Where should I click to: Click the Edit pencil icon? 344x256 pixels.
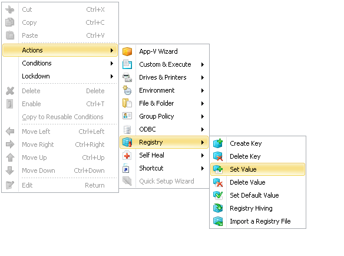[x=10, y=185]
